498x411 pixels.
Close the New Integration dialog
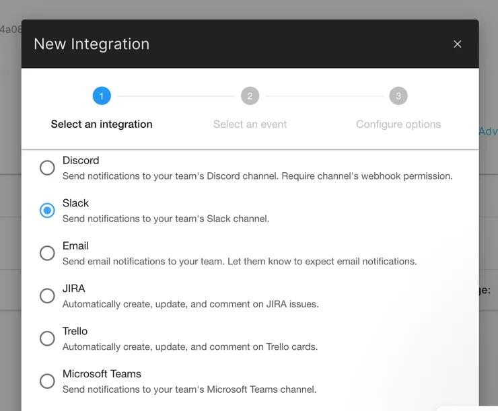pyautogui.click(x=458, y=44)
